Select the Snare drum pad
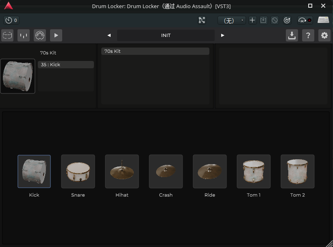Image resolution: width=333 pixels, height=247 pixels. [x=78, y=171]
